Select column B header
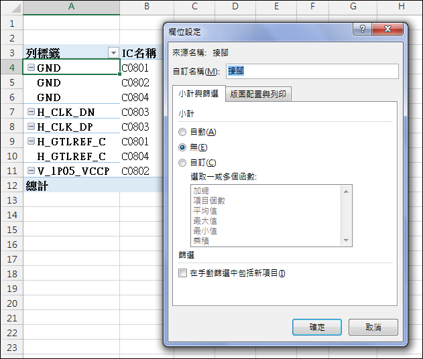This screenshot has width=423, height=359. [147, 6]
